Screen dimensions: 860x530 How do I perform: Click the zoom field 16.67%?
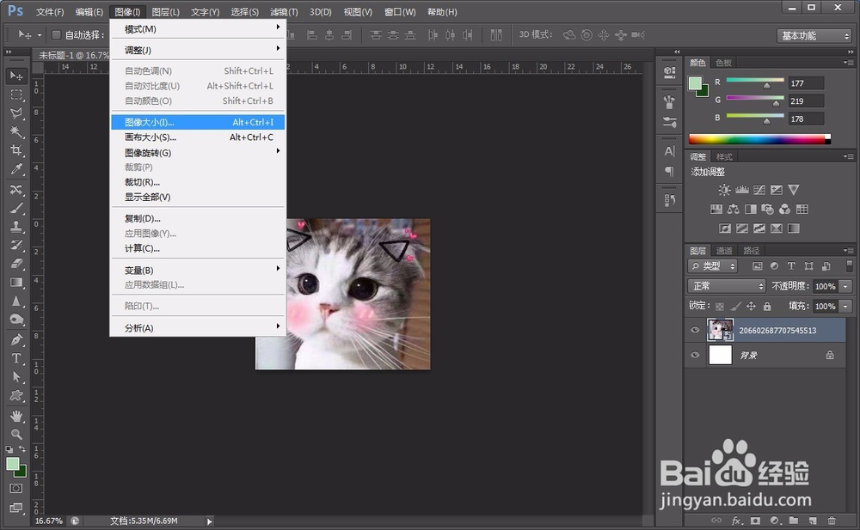pyautogui.click(x=49, y=521)
